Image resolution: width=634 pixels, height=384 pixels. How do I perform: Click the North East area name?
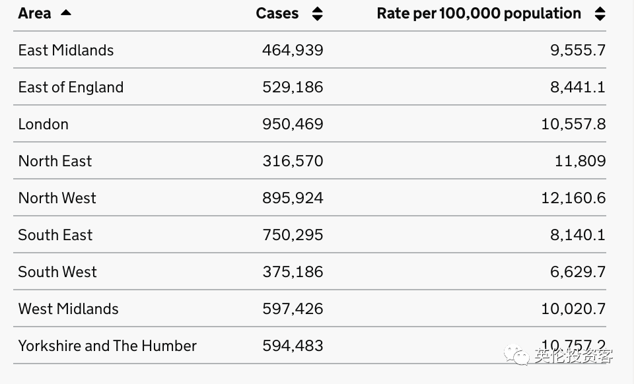55,161
